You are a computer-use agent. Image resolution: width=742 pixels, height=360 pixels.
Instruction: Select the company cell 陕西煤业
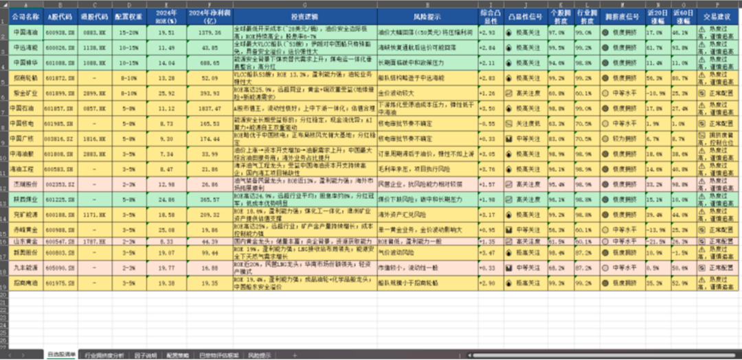click(x=25, y=200)
